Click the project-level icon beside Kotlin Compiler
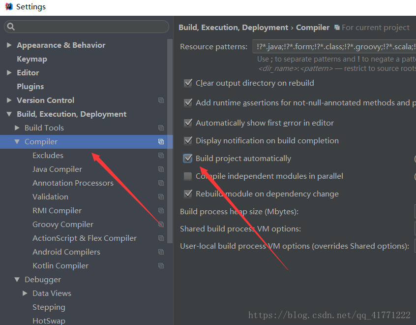This screenshot has width=416, height=325. pos(161,265)
